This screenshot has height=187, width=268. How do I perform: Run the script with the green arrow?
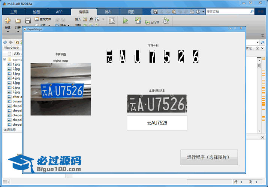[x=126, y=21]
